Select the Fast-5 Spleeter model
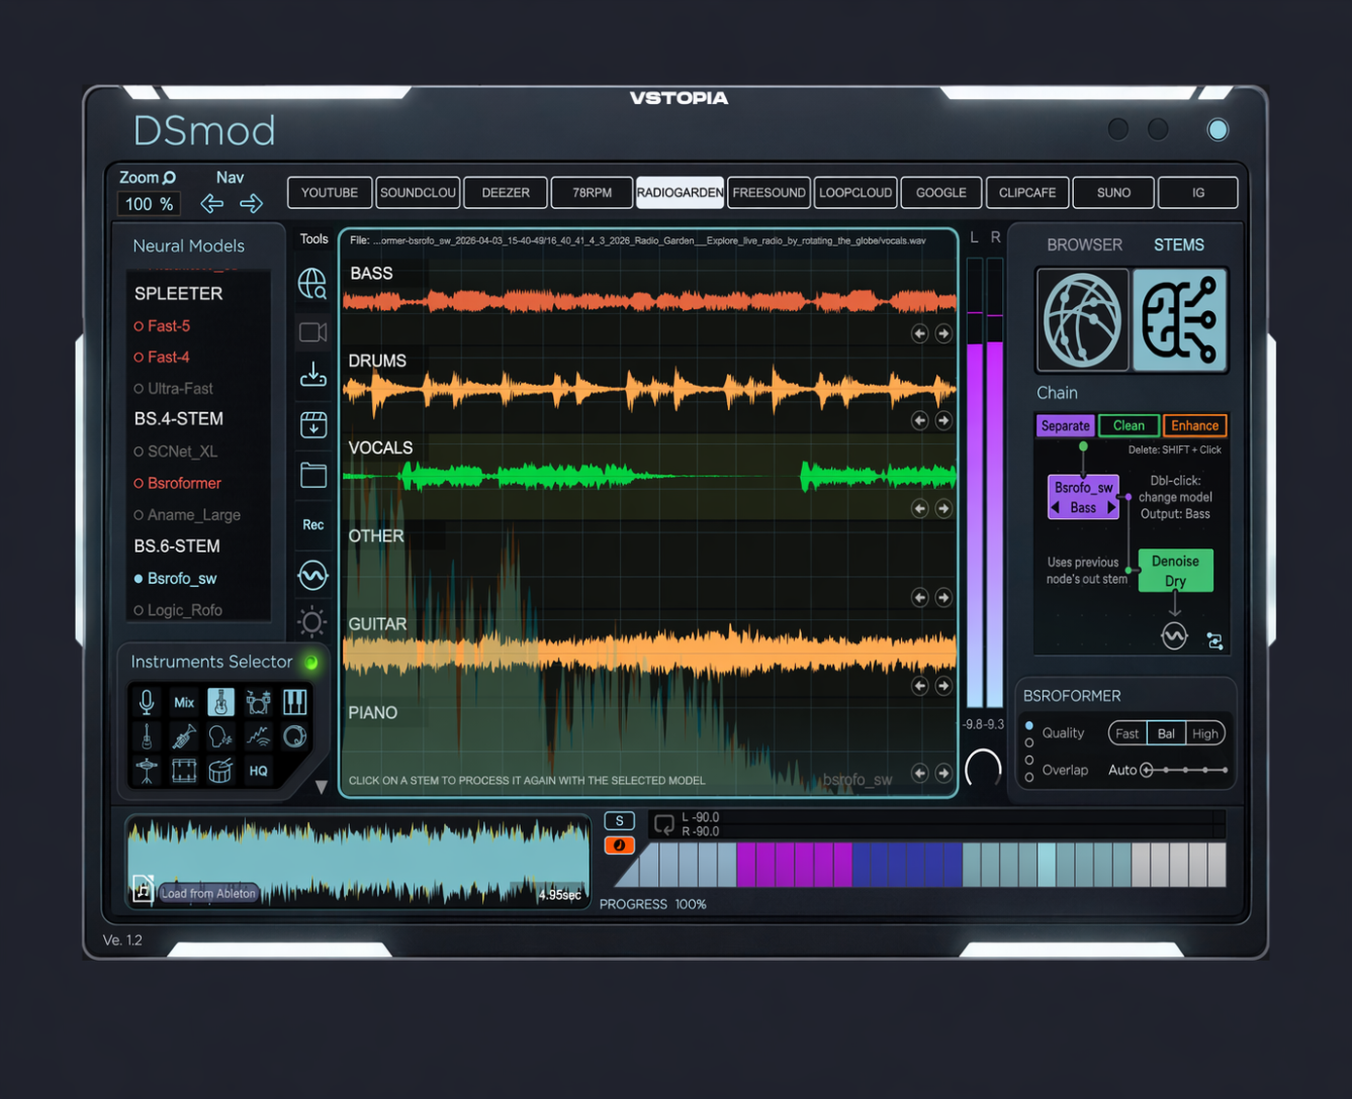Image resolution: width=1352 pixels, height=1099 pixels. (168, 326)
